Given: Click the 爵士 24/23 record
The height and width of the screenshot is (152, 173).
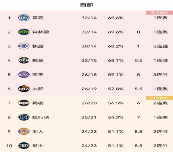Looking at the screenshot, I should click(x=89, y=146).
